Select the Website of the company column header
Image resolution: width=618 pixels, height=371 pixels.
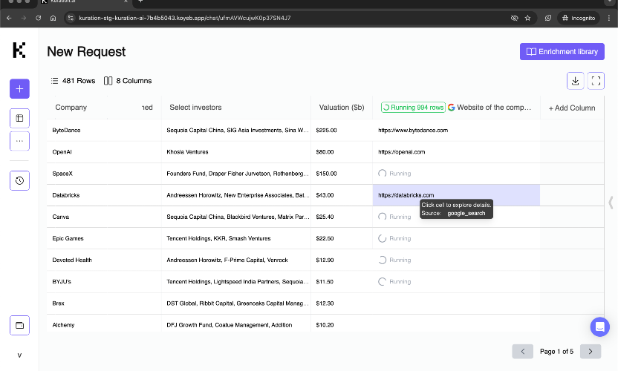click(494, 108)
